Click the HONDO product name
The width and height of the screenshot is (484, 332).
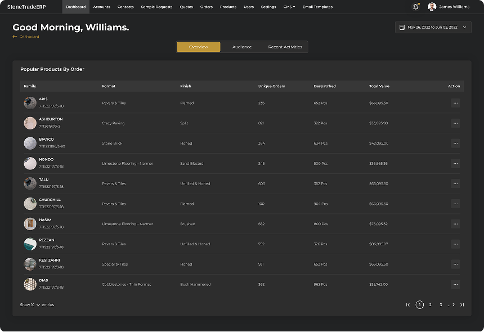(x=46, y=159)
